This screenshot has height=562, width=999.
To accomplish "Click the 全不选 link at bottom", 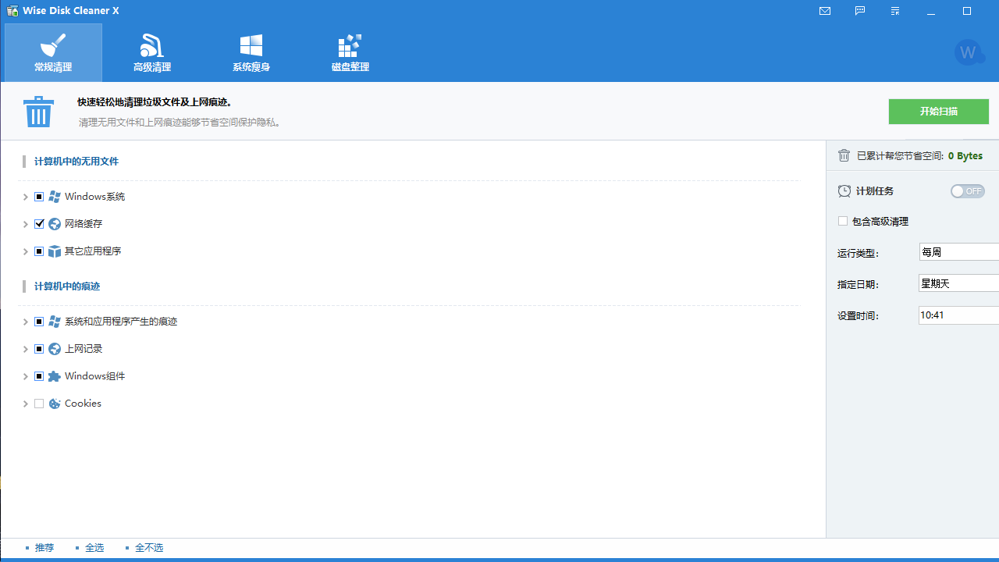I will (x=148, y=548).
